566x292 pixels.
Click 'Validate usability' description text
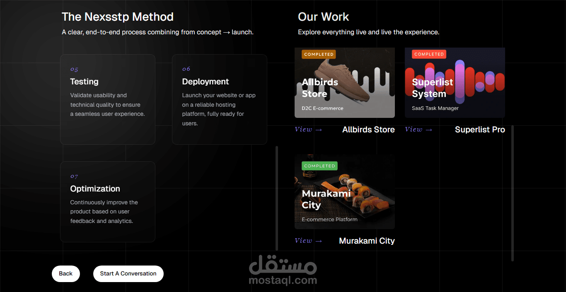pos(108,105)
